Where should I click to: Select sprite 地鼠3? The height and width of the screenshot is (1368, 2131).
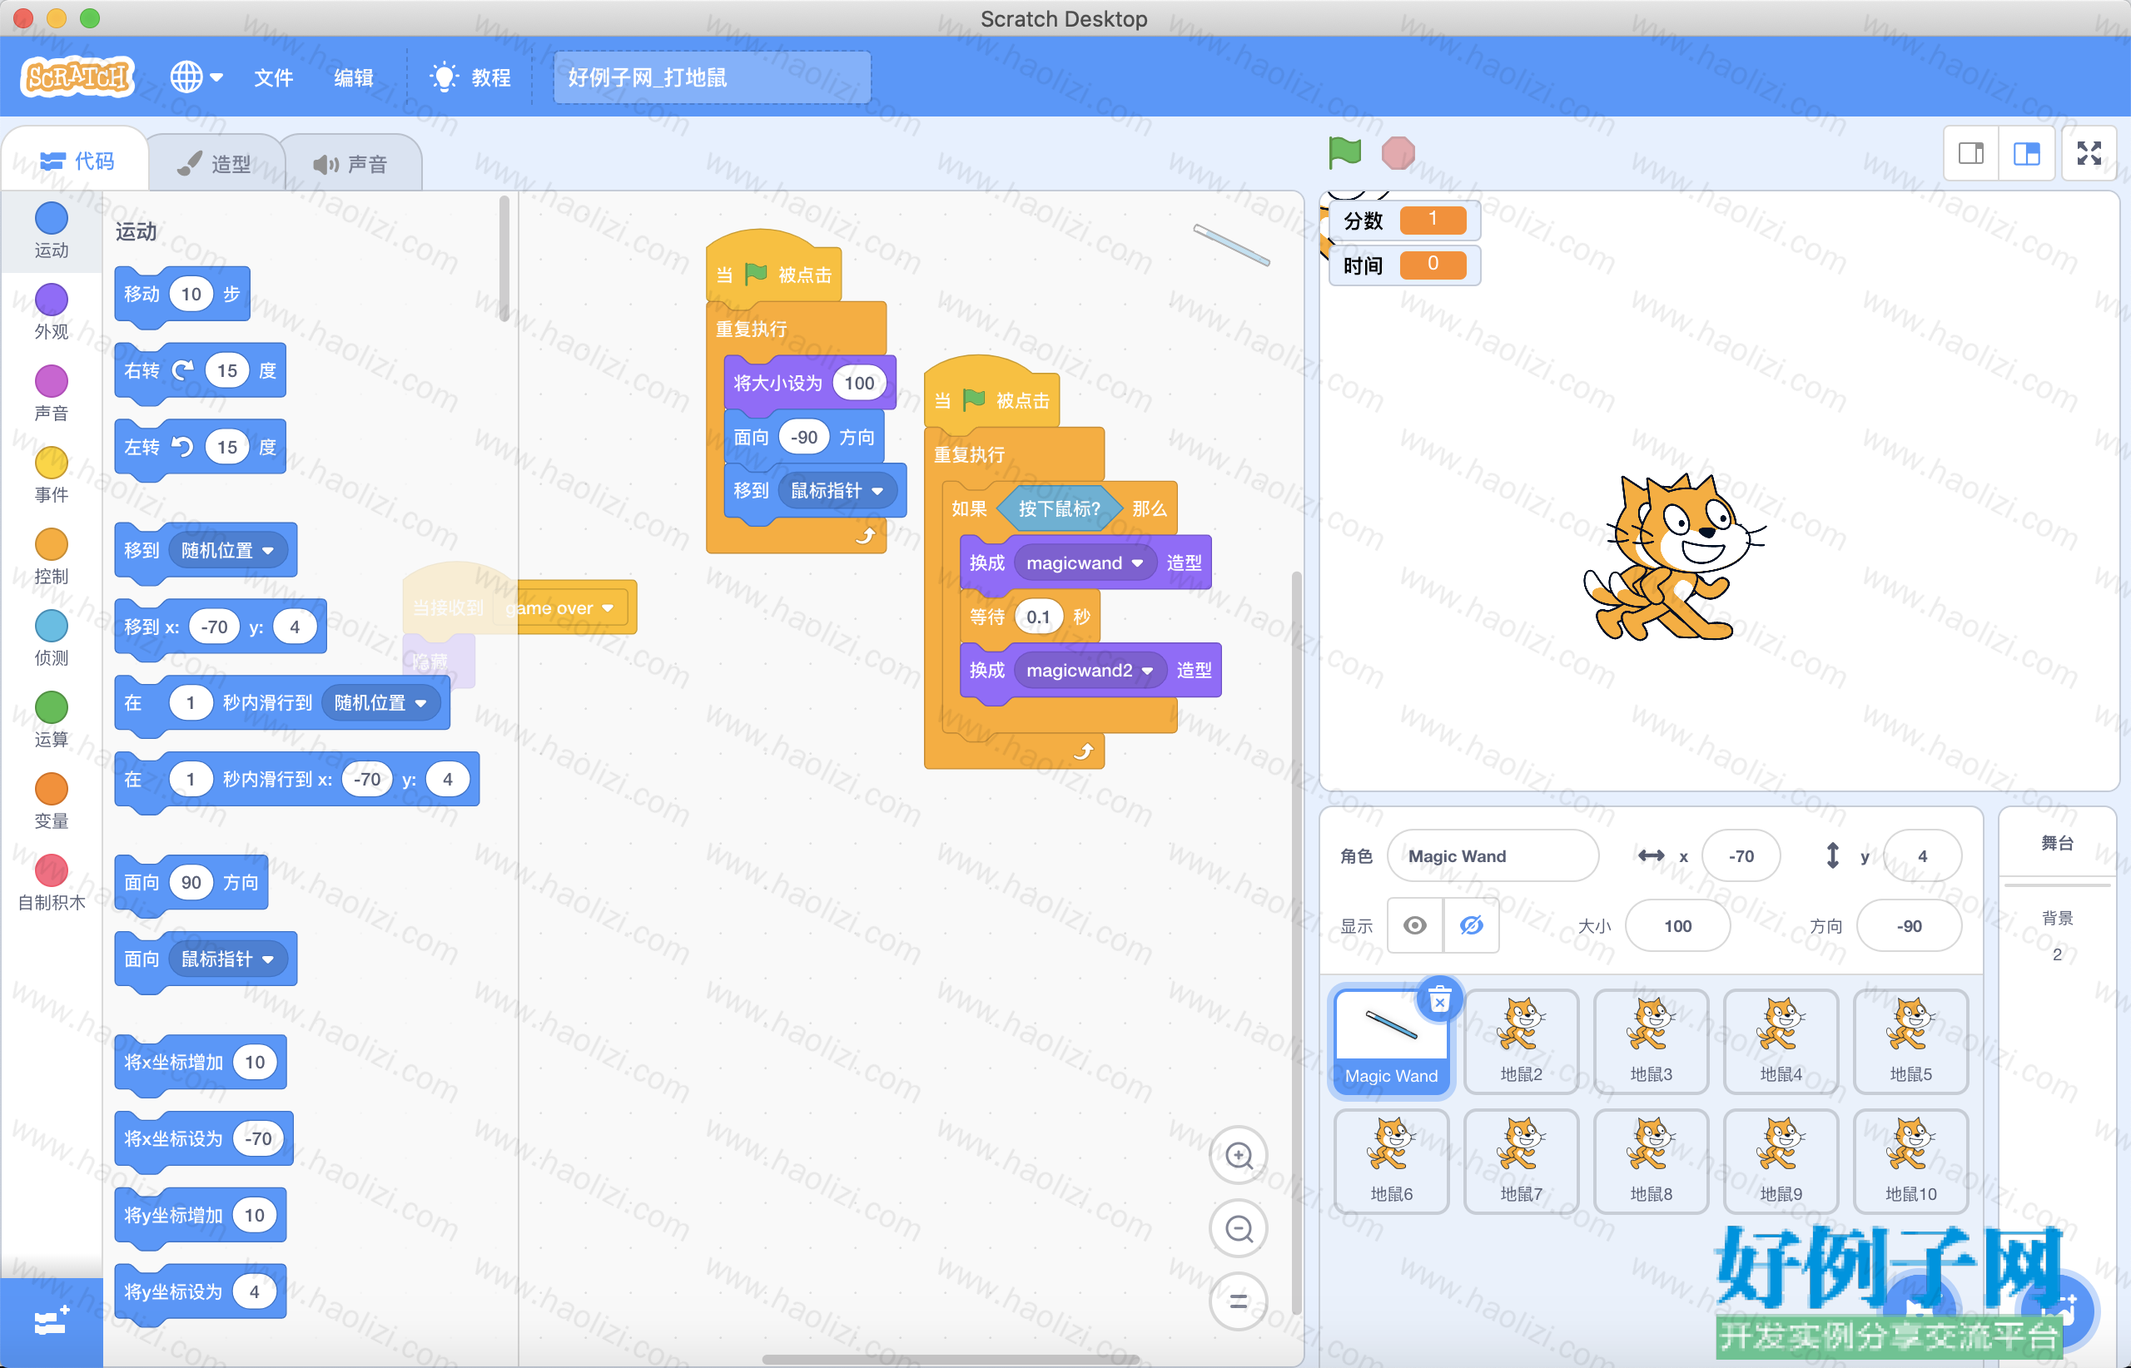(1652, 1041)
